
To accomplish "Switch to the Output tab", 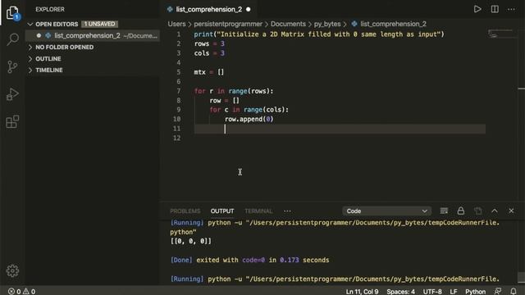I will pyautogui.click(x=222, y=211).
